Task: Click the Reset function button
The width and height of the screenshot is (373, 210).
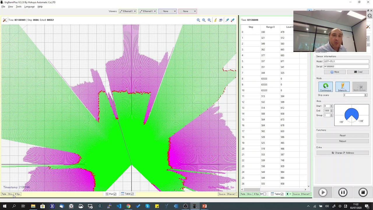Action: (x=343, y=136)
